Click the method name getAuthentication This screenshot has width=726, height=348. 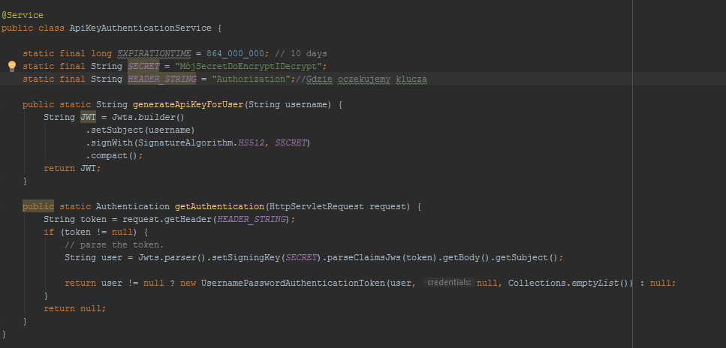coord(219,206)
